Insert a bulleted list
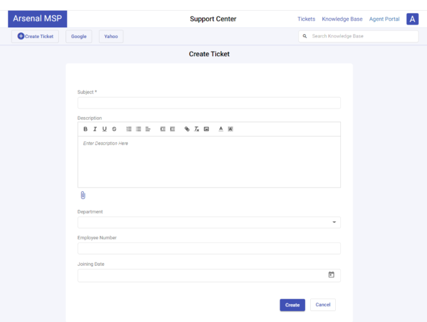The width and height of the screenshot is (427, 322). 138,129
